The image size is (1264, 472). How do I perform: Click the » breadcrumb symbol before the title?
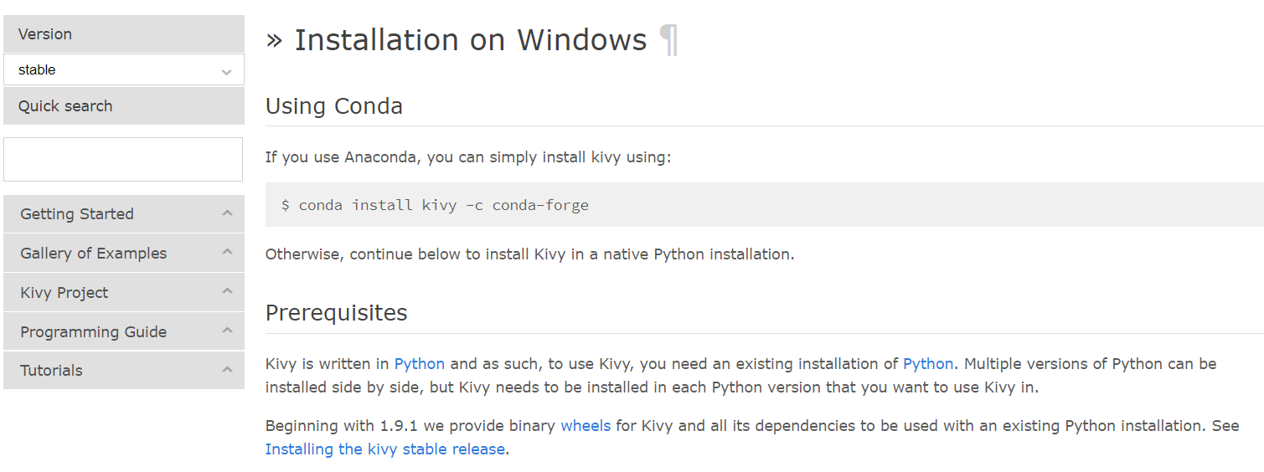click(274, 39)
